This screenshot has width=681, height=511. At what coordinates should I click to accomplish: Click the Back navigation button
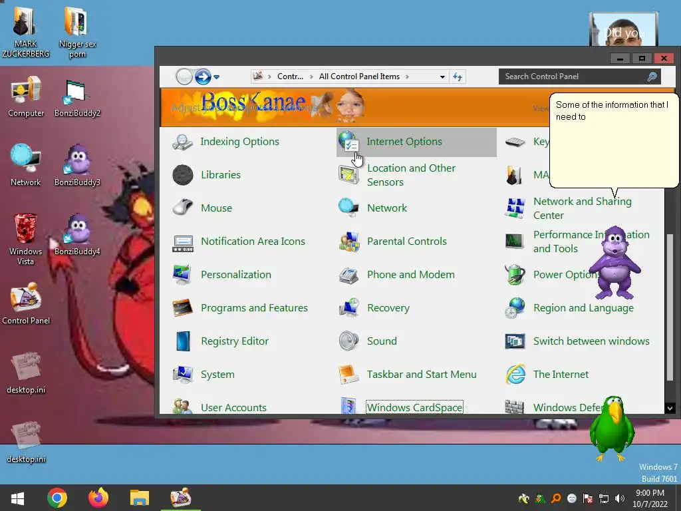(184, 77)
